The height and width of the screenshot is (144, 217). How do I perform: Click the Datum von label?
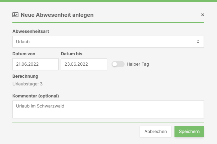click(24, 54)
